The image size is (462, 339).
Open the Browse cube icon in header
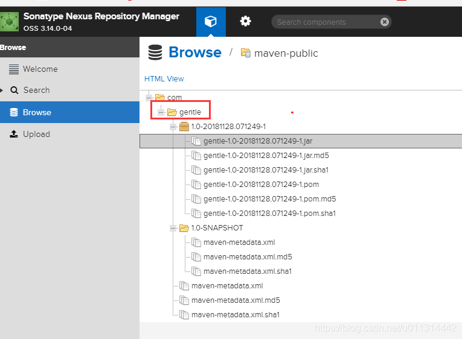(x=211, y=22)
